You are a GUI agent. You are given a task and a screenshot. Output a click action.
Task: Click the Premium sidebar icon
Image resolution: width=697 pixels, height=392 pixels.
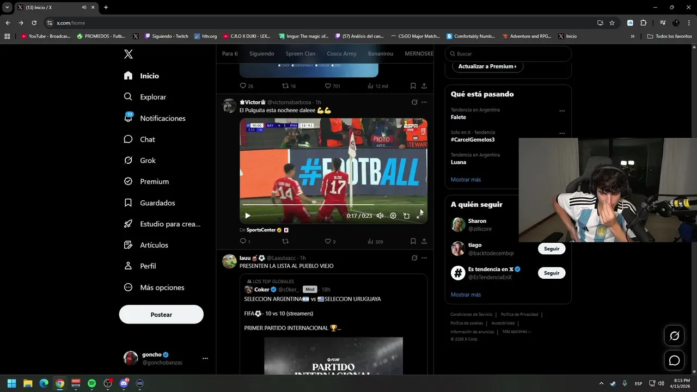[128, 181]
